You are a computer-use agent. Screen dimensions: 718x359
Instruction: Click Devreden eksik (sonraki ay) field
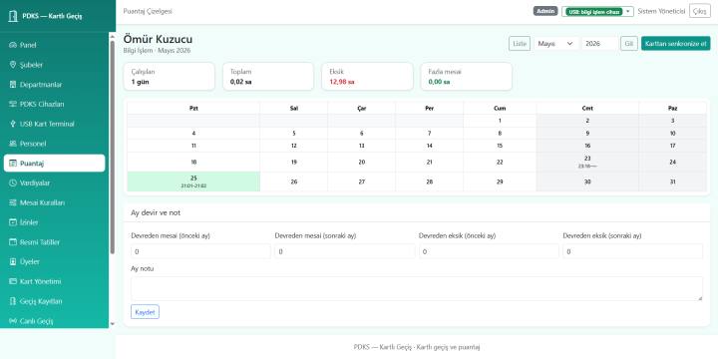(x=632, y=251)
